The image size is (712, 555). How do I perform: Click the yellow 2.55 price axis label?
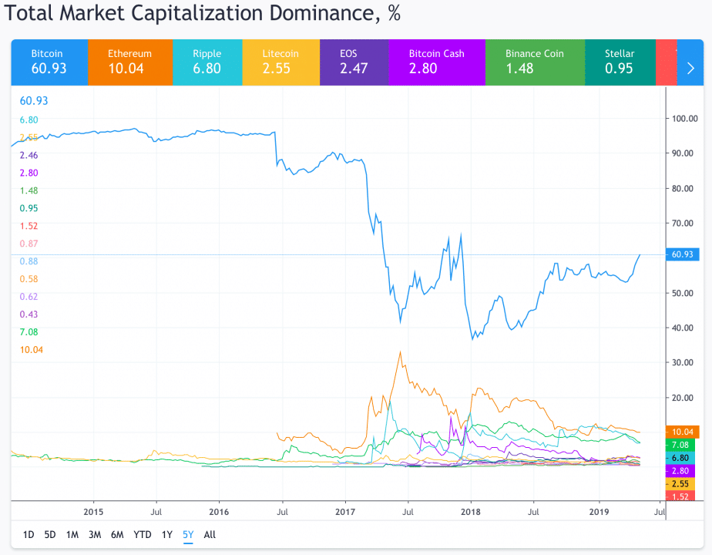coord(680,484)
